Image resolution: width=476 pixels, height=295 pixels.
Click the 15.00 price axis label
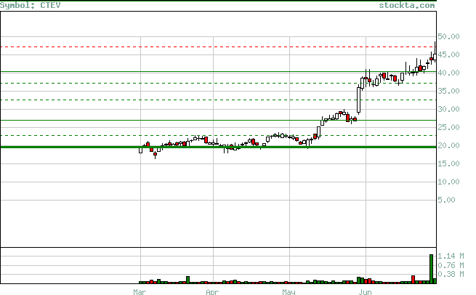[x=448, y=164]
